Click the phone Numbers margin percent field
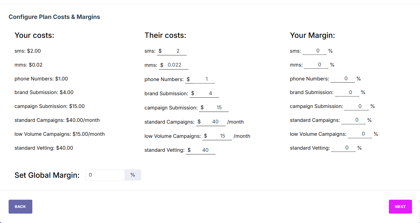Image resolution: width=420 pixels, height=223 pixels. (343, 79)
